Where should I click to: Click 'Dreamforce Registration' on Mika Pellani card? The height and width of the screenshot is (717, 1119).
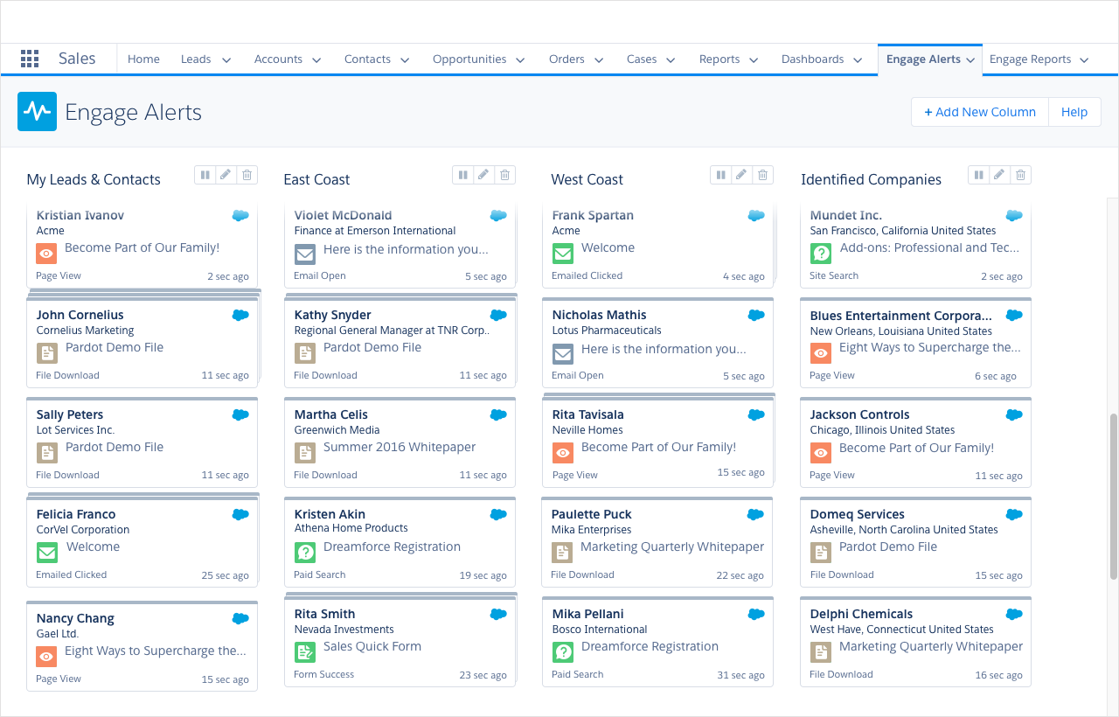[x=650, y=646]
